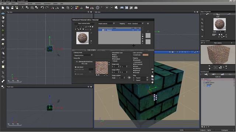The height and width of the screenshot is (132, 236).
Task: Select the spline curve tool in the left toolbar
Action: pos(3,48)
